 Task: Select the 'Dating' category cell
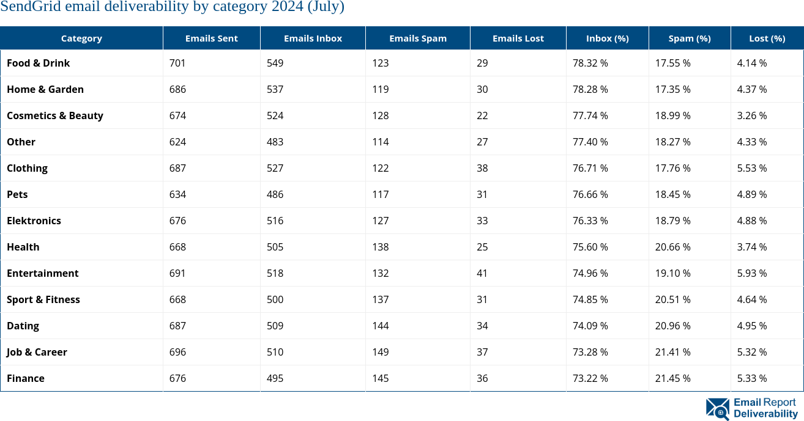(82, 326)
